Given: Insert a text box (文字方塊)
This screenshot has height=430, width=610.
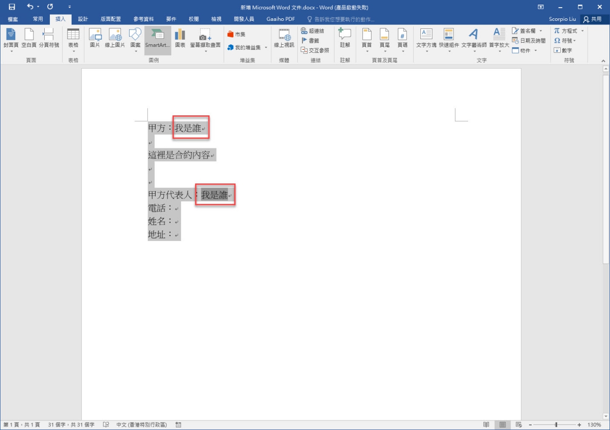Looking at the screenshot, I should tap(426, 40).
